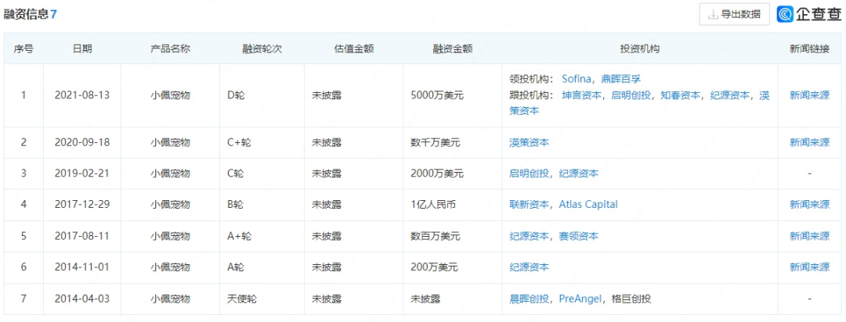Viewport: 846px width, 322px height.
Task: Click the 融资轮次 column header
Action: [262, 48]
